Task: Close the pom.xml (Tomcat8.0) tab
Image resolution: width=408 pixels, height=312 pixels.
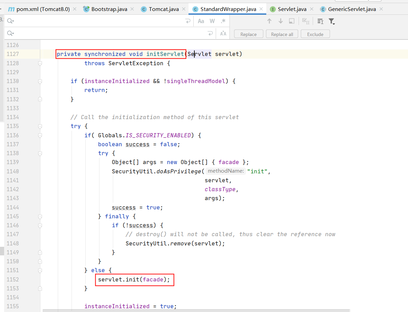Action: [75, 9]
